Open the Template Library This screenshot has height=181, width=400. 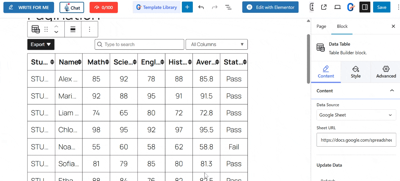click(x=157, y=7)
